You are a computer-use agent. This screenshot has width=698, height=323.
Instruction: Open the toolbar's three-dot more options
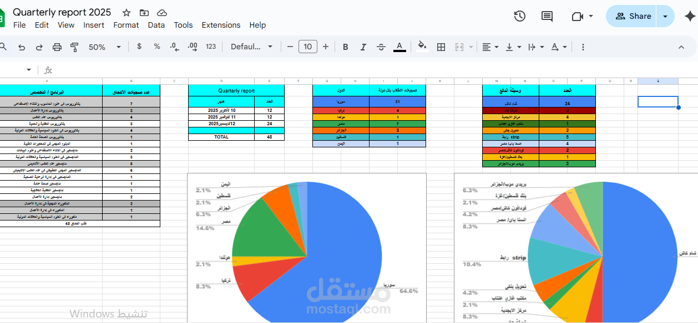click(x=583, y=47)
